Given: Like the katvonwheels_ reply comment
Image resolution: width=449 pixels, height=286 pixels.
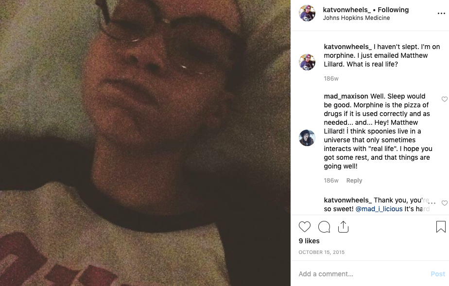Looking at the screenshot, I should [445, 203].
